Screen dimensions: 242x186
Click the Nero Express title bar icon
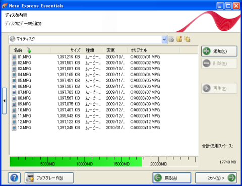point(5,6)
